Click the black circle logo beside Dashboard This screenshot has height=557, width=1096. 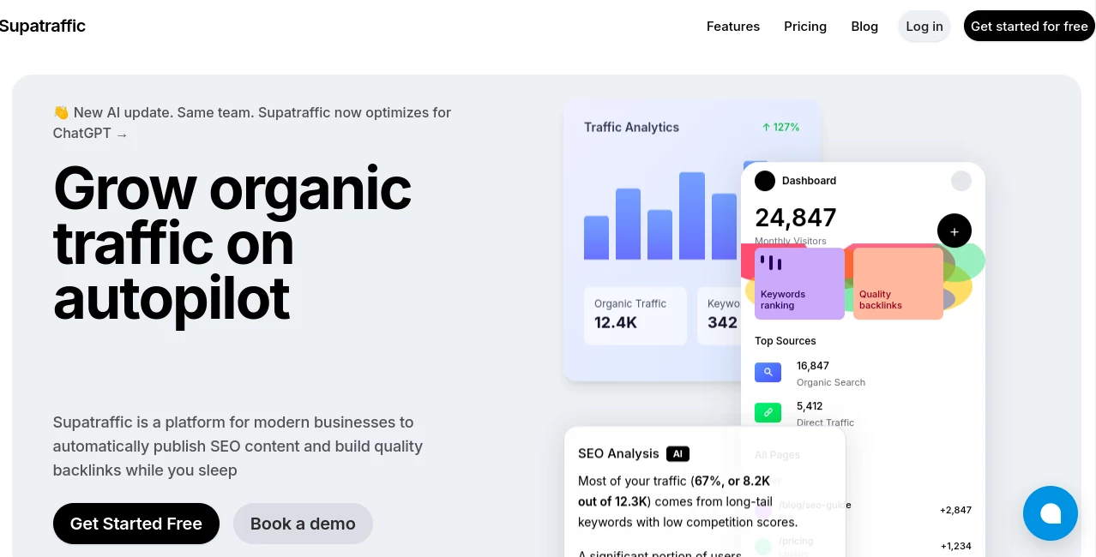(x=764, y=181)
